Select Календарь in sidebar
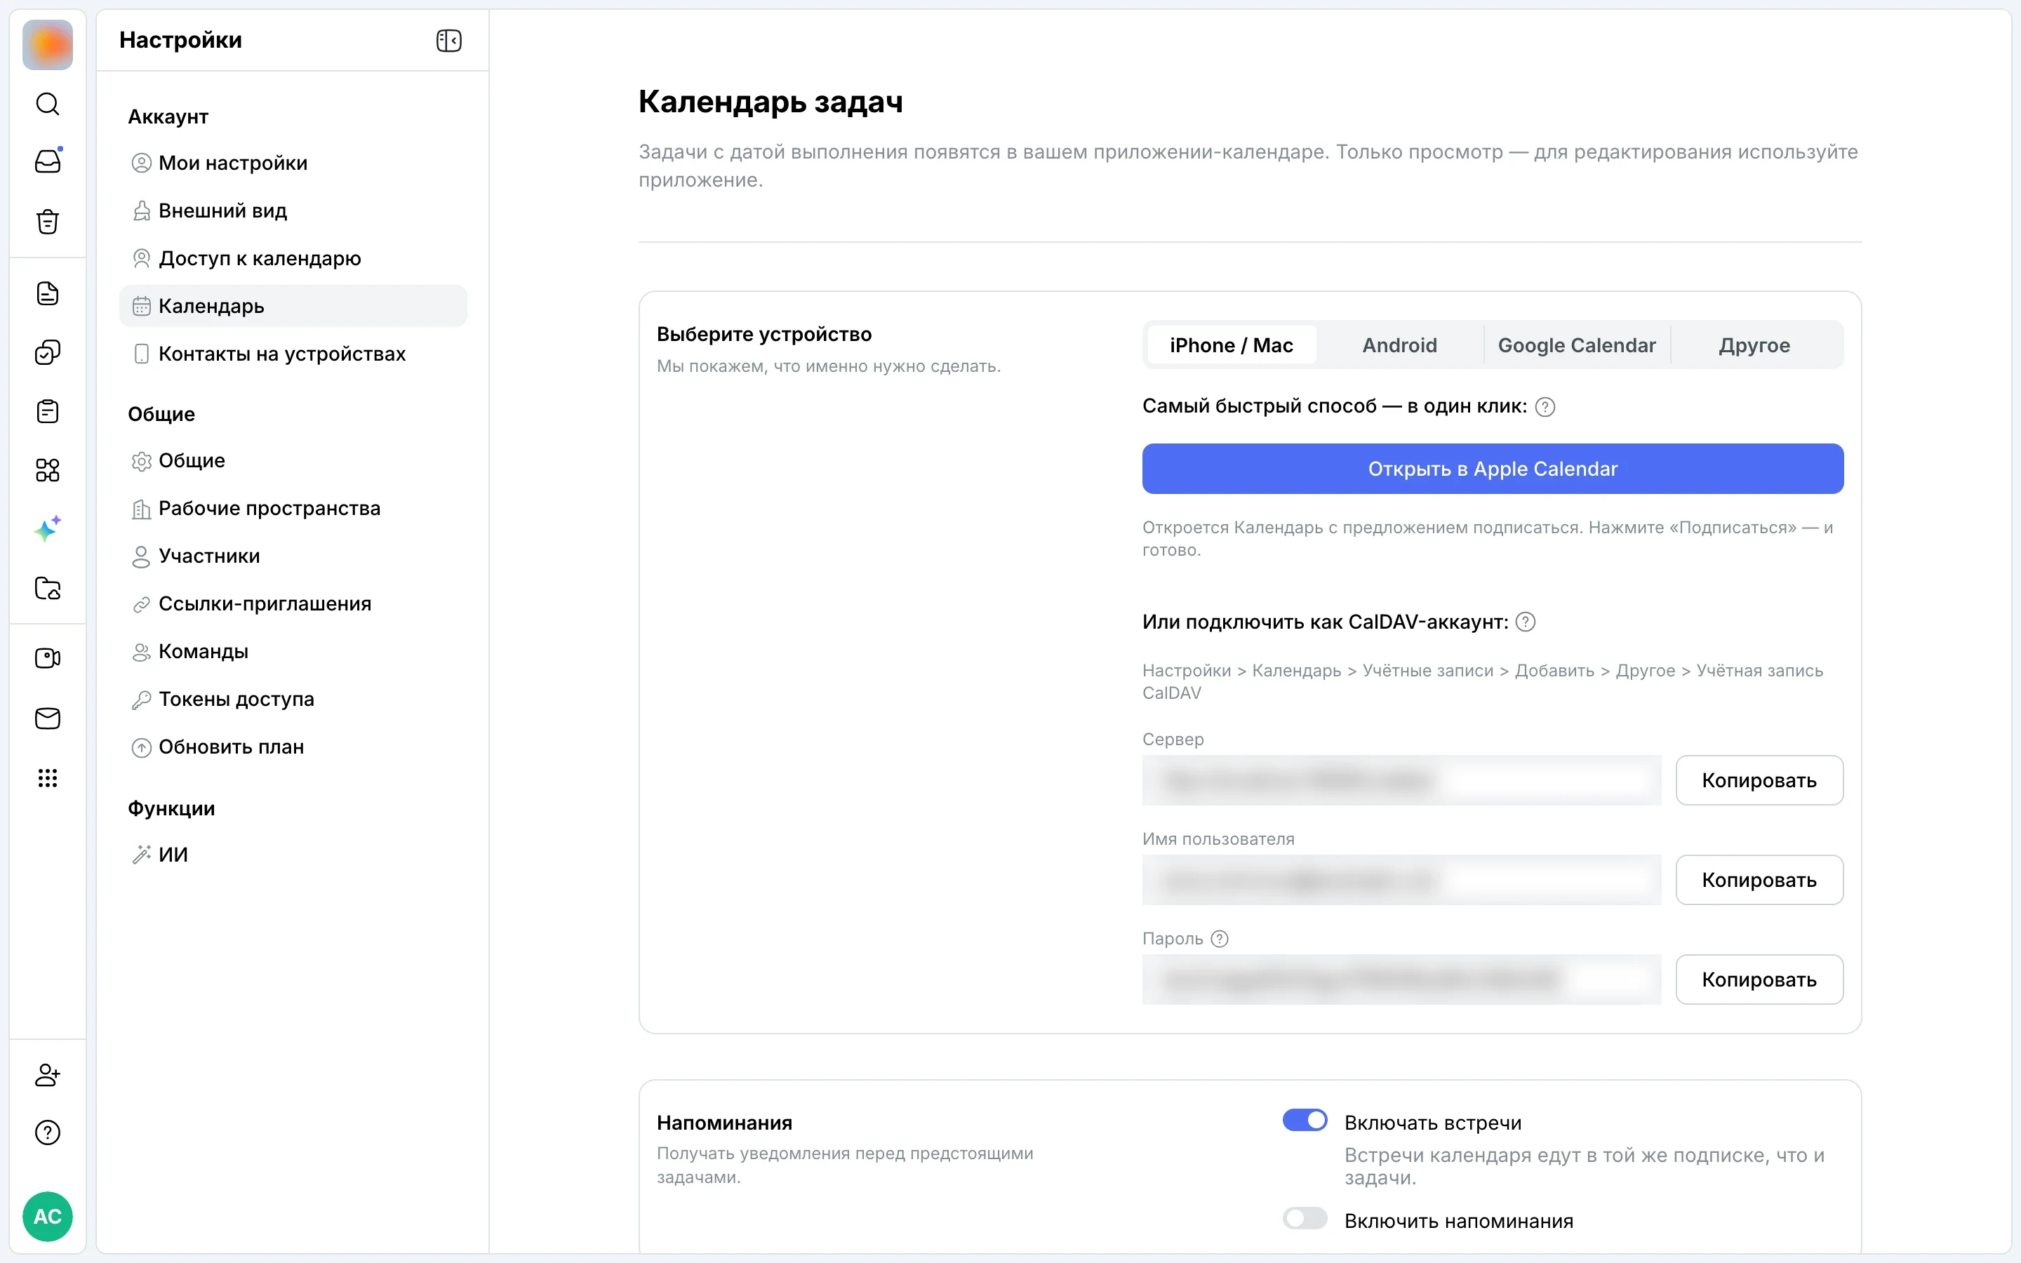 click(293, 306)
